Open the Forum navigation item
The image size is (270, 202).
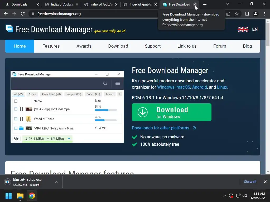220,46
